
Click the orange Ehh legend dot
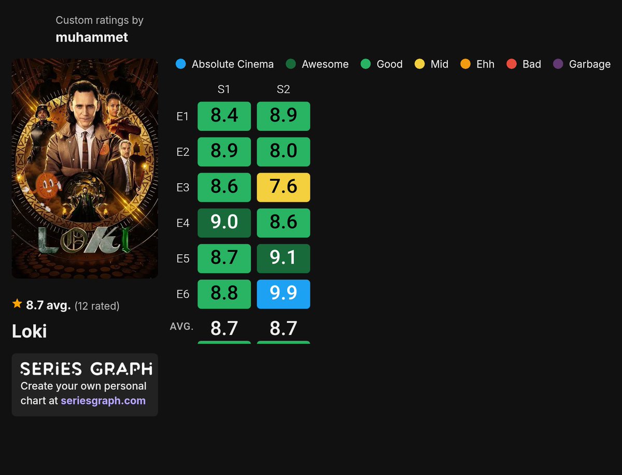pyautogui.click(x=465, y=64)
